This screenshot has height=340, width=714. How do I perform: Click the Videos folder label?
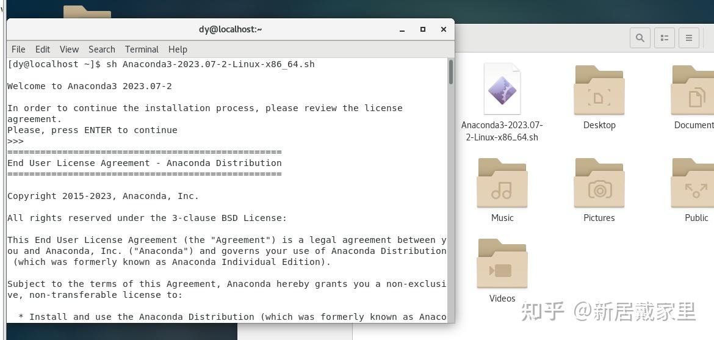tap(502, 298)
